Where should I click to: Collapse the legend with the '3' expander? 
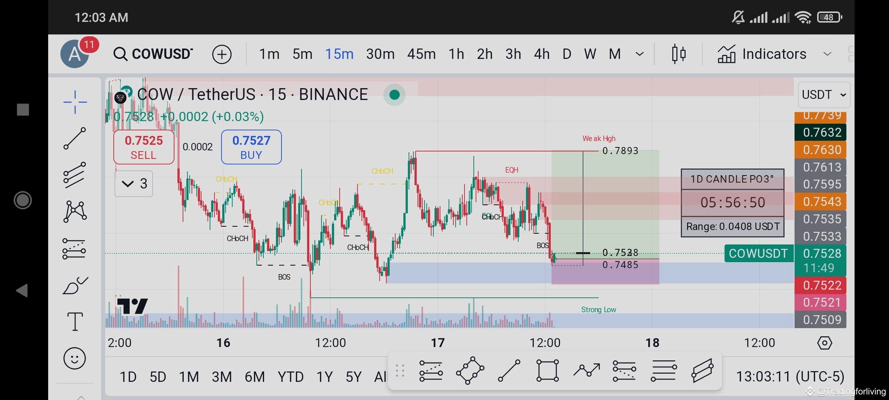tap(133, 183)
